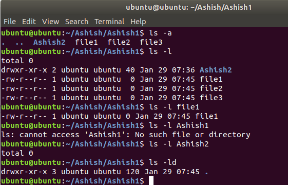Click the 'ls -a' command text
Screen dimensions: 288x185
pyautogui.click(x=160, y=33)
